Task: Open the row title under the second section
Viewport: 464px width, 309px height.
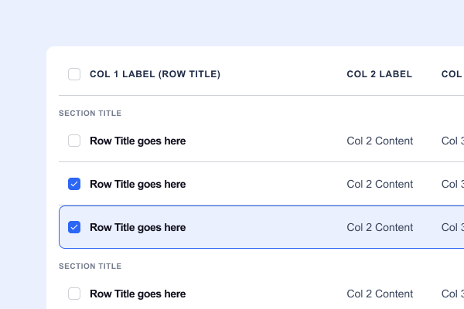Action: click(138, 294)
